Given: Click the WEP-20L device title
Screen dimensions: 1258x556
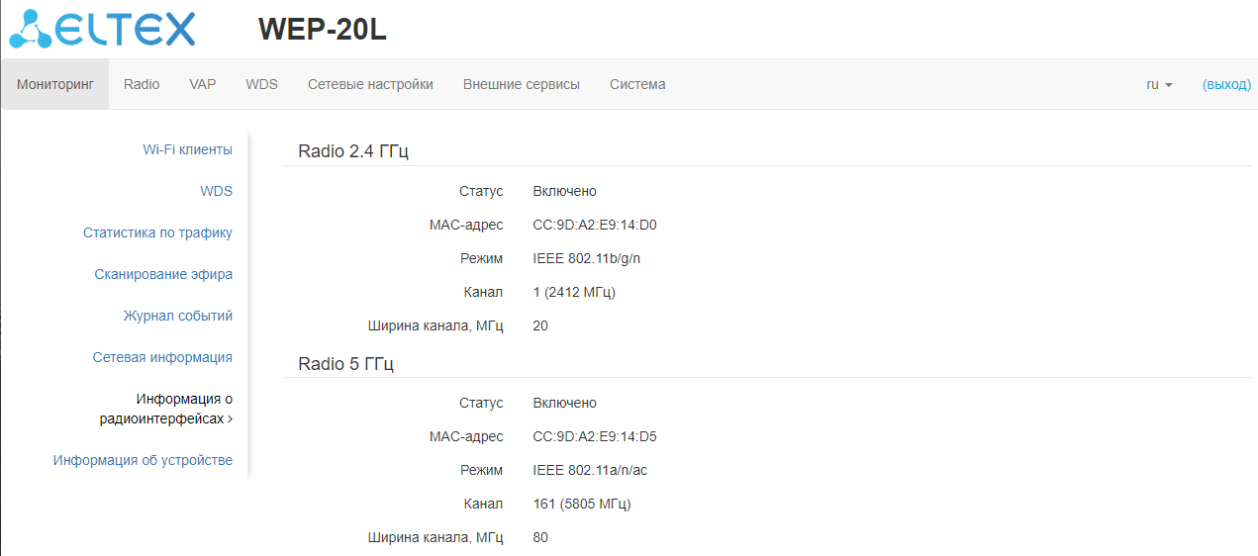Looking at the screenshot, I should [322, 30].
